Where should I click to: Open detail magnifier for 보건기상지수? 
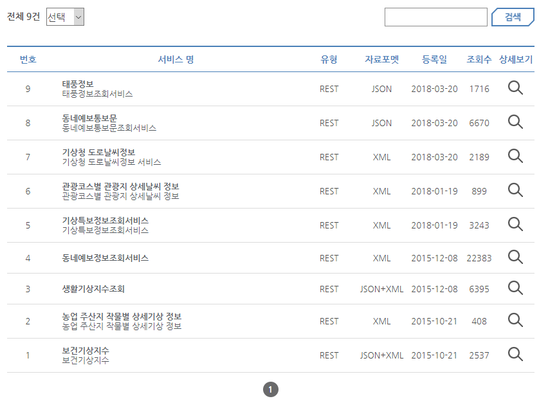515,354
